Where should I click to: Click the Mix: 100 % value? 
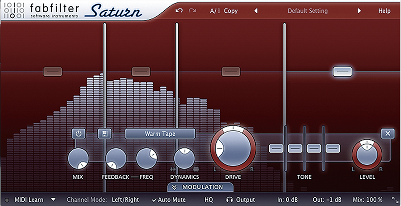tap(368, 200)
